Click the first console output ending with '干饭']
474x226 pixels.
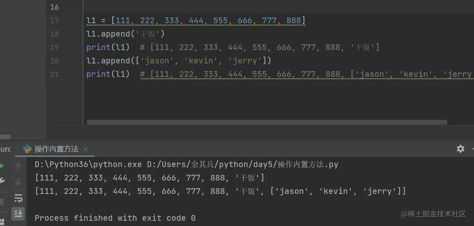coord(150,178)
